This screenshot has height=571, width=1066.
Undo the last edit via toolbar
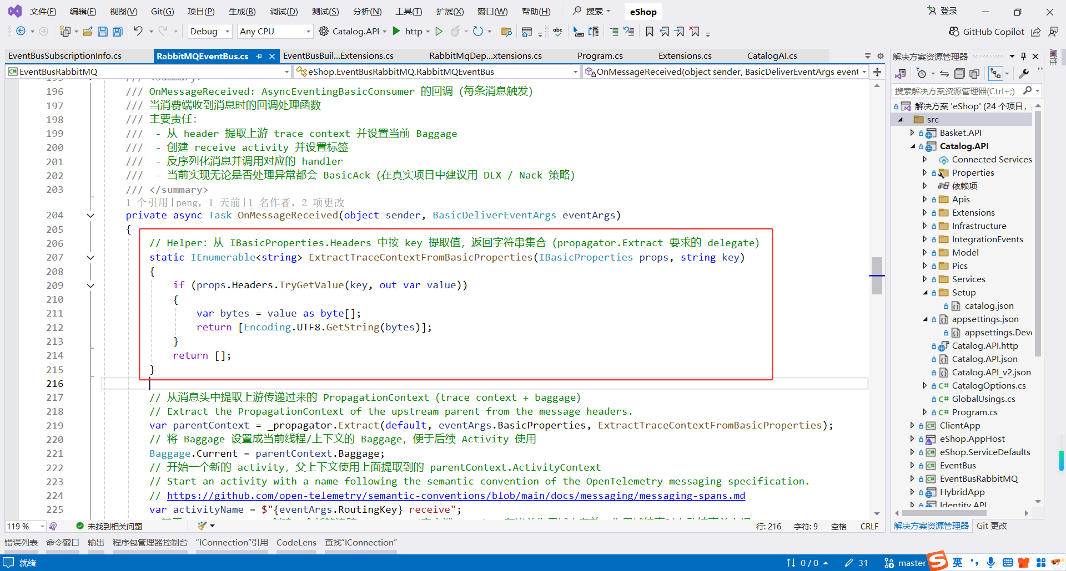tap(138, 32)
